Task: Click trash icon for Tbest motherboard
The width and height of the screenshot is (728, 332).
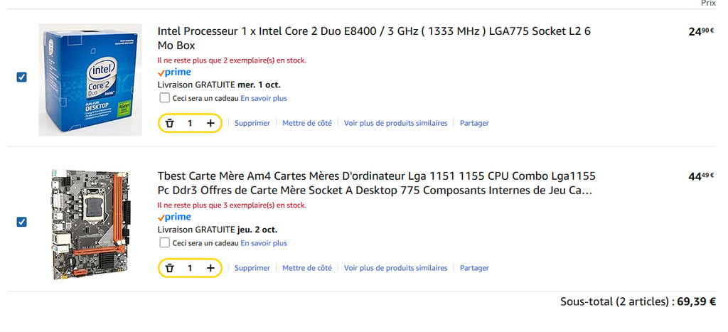Action: pos(169,268)
